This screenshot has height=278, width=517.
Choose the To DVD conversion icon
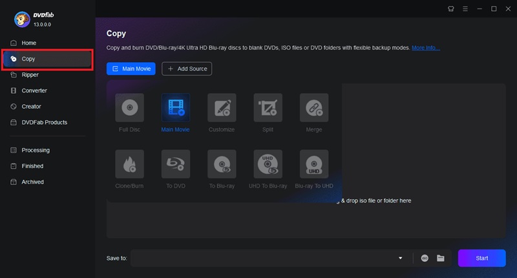(175, 164)
